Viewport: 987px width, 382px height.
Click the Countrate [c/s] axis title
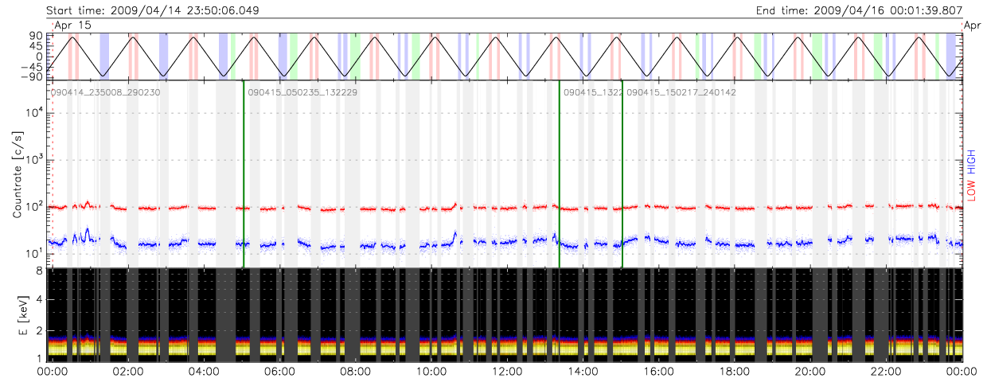[x=18, y=176]
